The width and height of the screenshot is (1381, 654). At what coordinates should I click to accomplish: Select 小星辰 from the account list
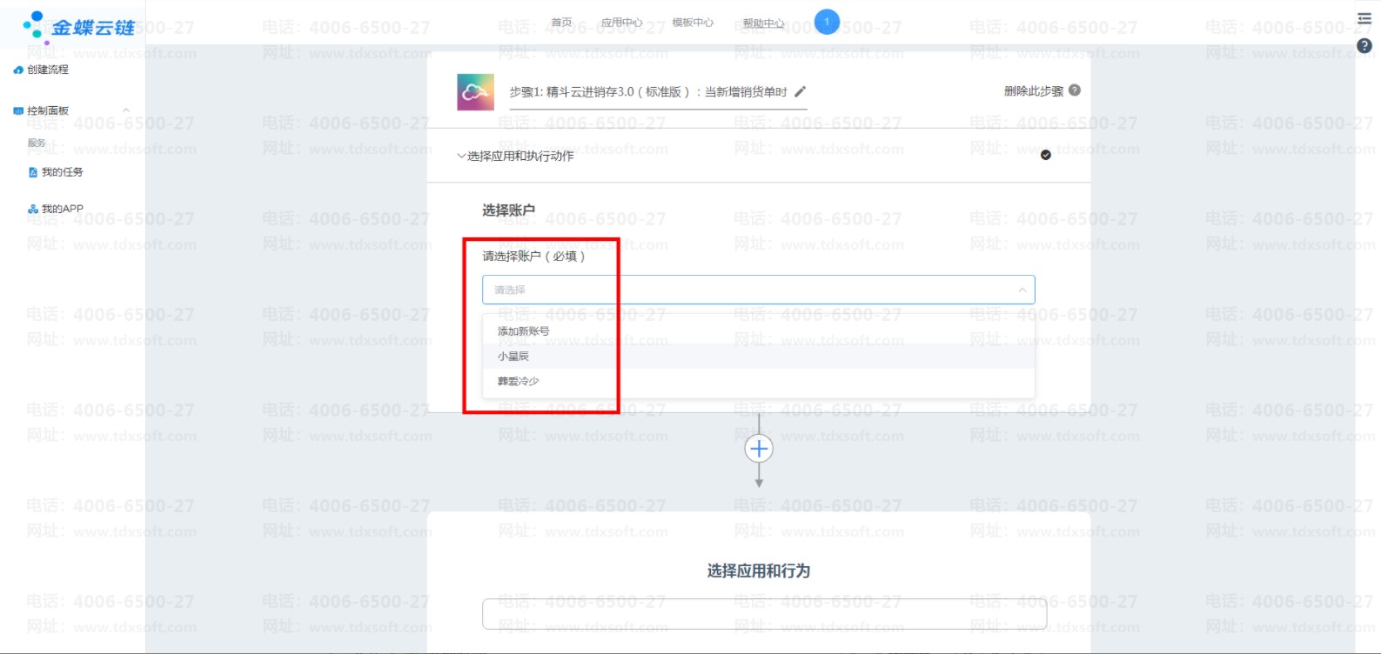tap(513, 357)
